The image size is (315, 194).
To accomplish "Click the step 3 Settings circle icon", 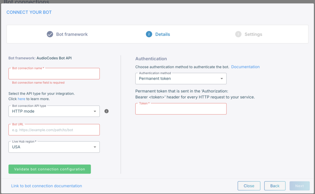I will tap(238, 34).
